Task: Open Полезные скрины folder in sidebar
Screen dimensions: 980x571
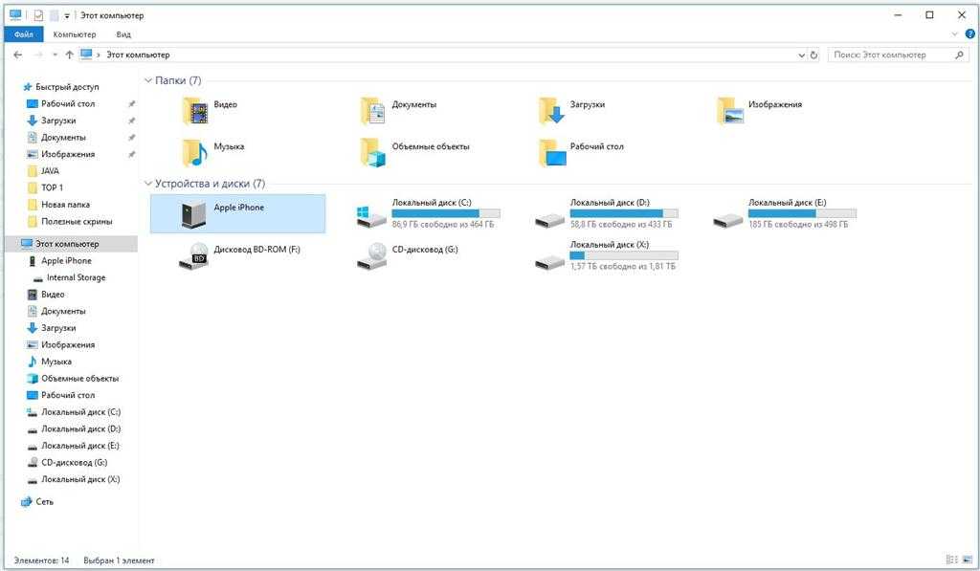Action: click(x=77, y=222)
